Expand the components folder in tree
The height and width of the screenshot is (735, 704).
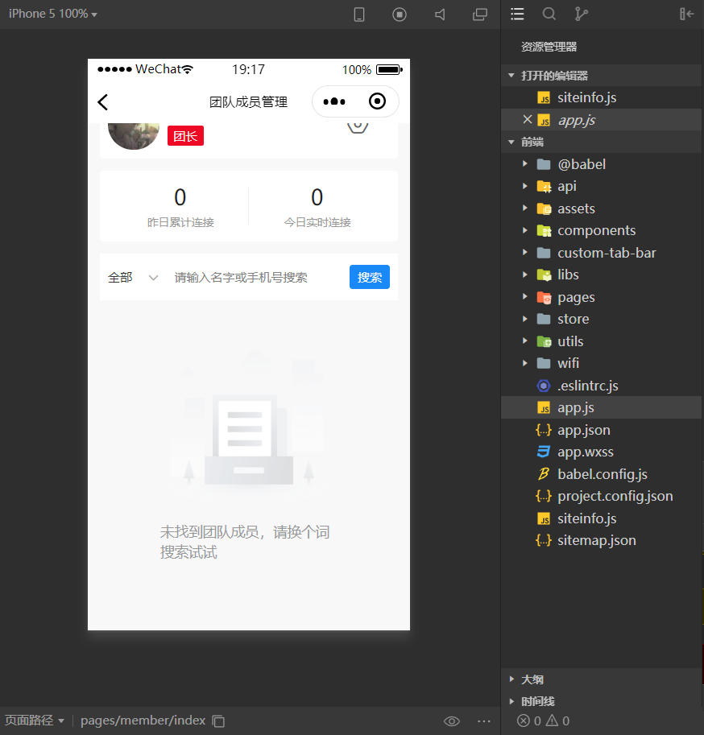(x=595, y=230)
